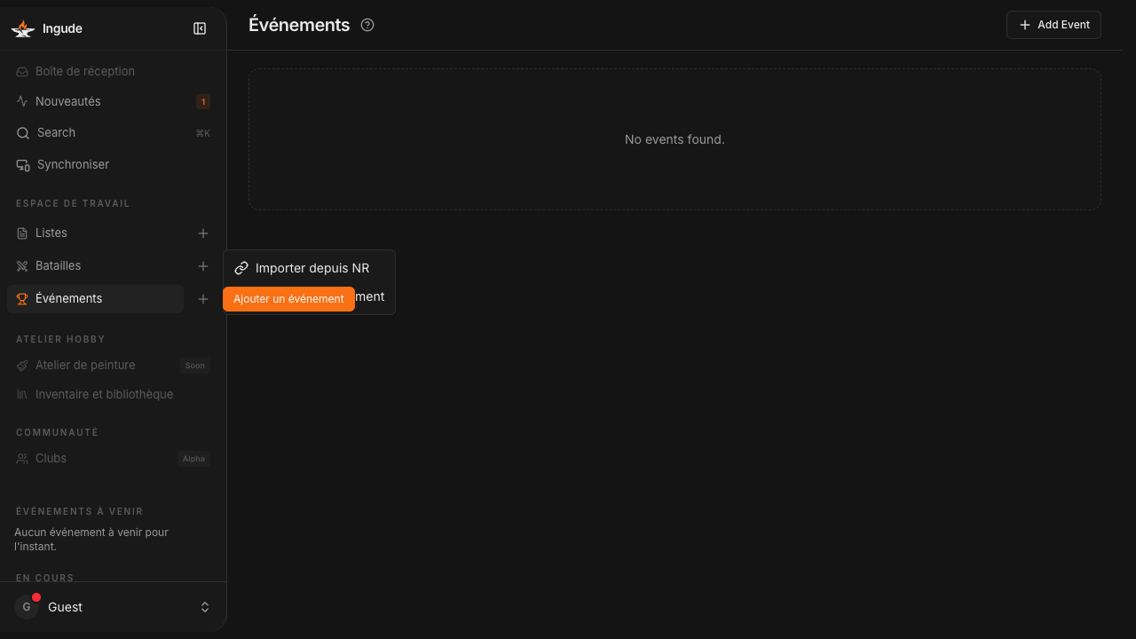Click the plus icon next to Batailles
This screenshot has height=639, width=1136.
(203, 266)
